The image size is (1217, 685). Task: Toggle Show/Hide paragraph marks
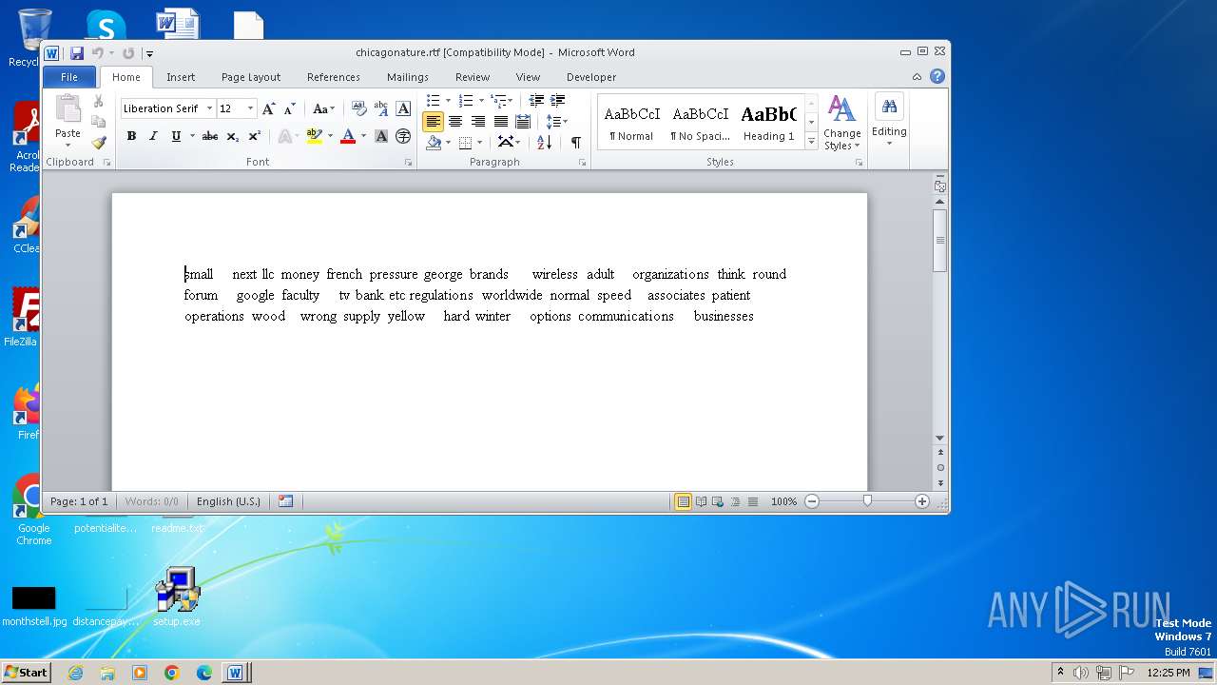(575, 142)
